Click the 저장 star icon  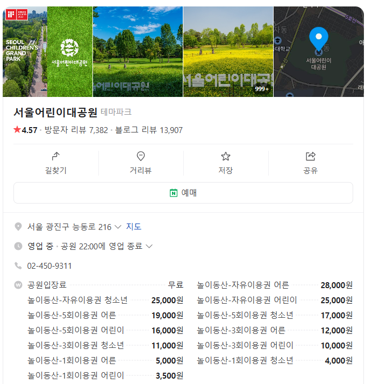(226, 156)
